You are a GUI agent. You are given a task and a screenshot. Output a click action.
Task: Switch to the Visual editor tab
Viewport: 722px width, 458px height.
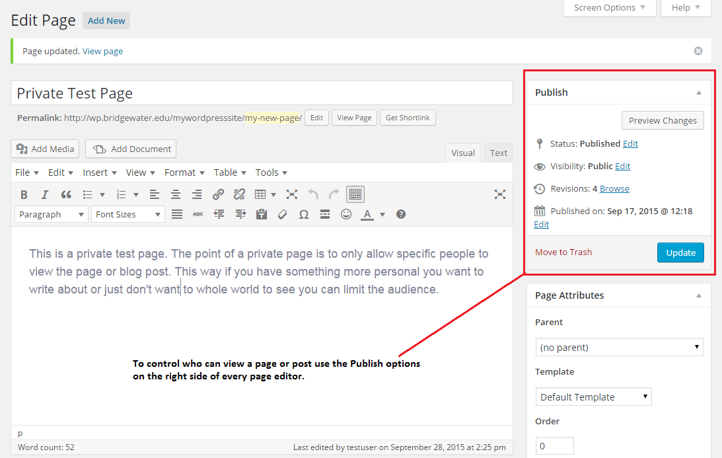point(463,153)
